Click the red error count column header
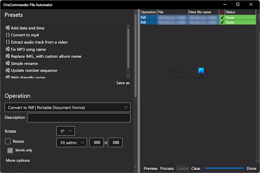 click(222, 12)
